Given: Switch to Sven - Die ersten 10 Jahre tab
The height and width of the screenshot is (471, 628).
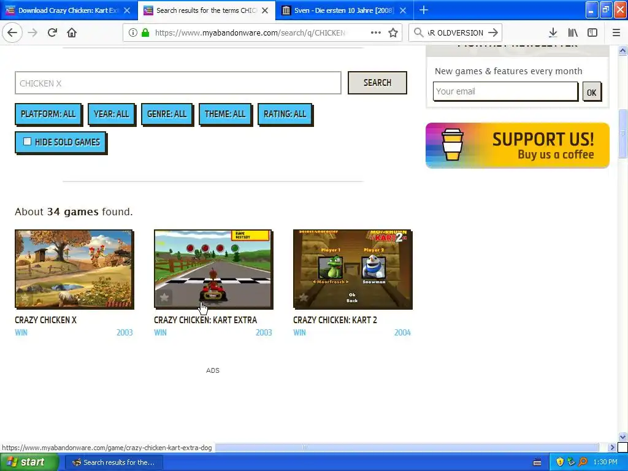Looking at the screenshot, I should click(x=343, y=10).
